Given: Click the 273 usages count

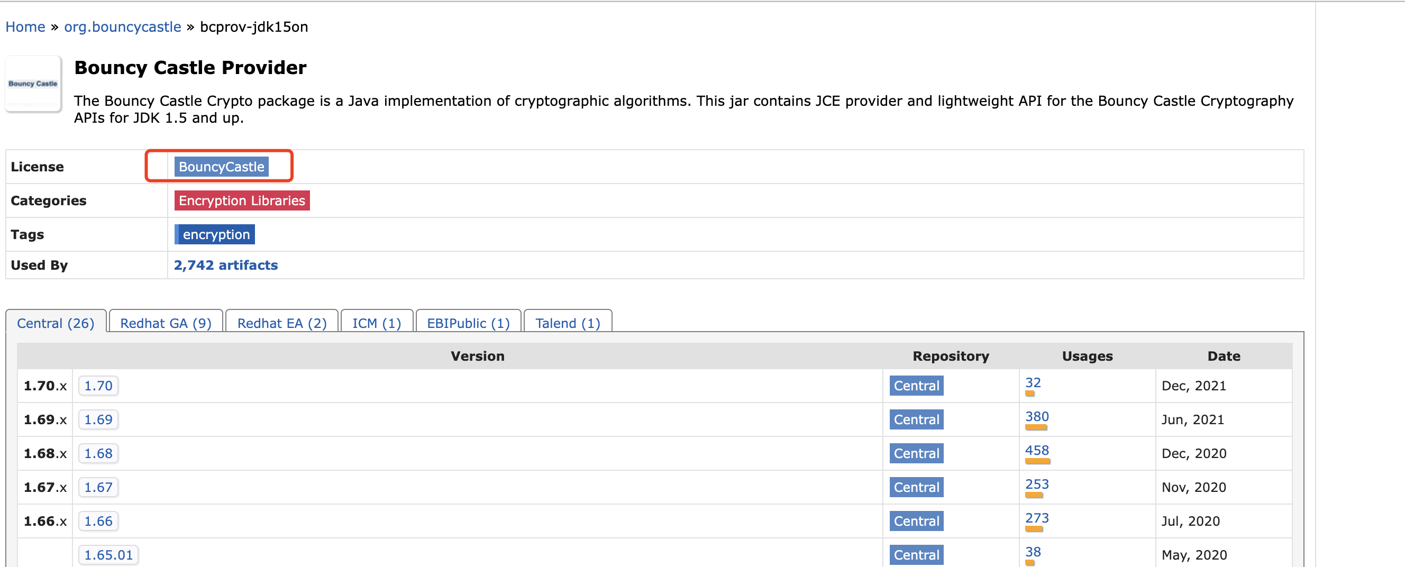Looking at the screenshot, I should pyautogui.click(x=1037, y=518).
